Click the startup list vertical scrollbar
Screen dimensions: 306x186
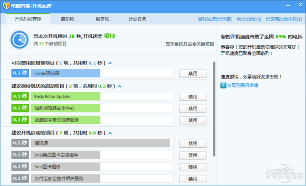click(214, 109)
